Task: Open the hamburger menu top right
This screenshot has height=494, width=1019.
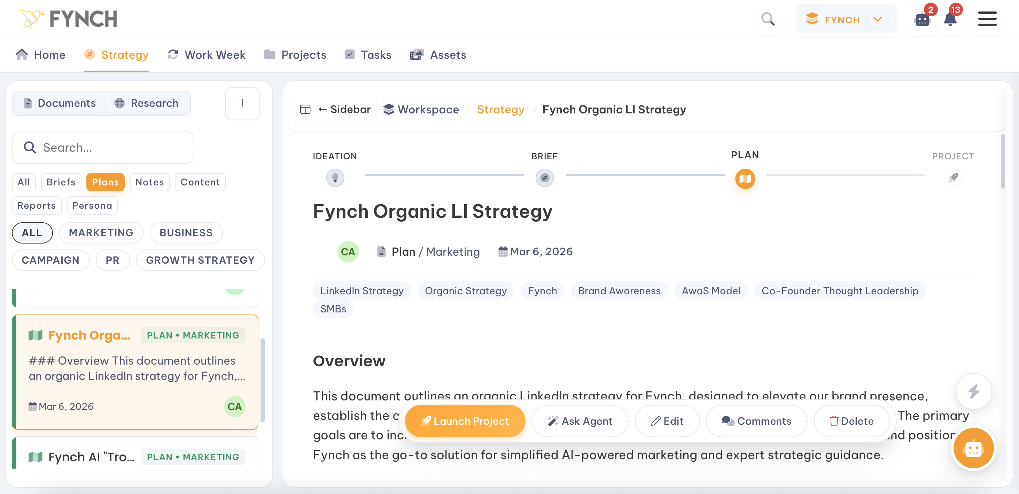Action: coord(987,18)
